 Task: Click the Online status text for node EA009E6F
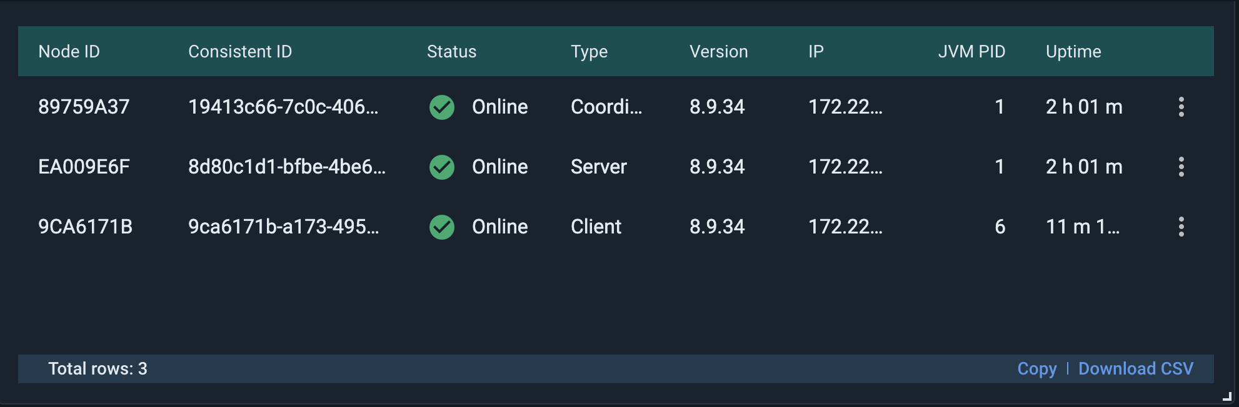coord(499,167)
